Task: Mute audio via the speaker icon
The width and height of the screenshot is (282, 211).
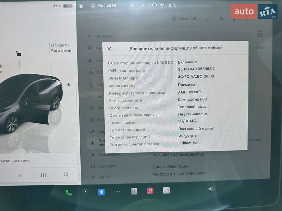Action: pyautogui.click(x=211, y=188)
